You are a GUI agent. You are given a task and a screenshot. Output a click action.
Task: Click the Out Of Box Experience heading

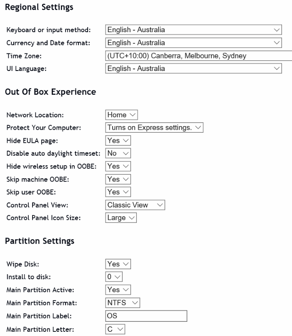[x=50, y=92]
